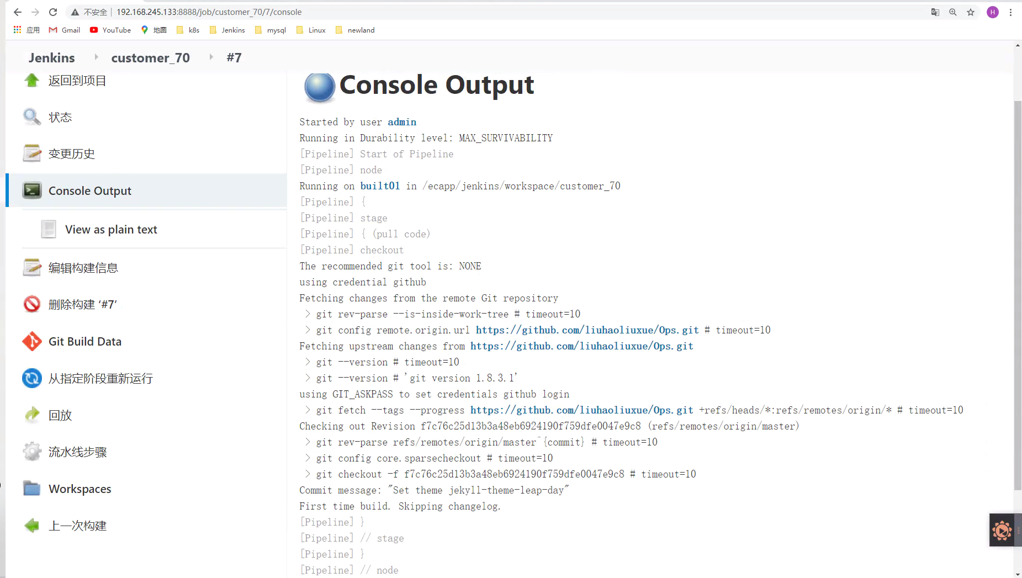This screenshot has width=1022, height=578.
Task: Open 变更历史 sidebar item
Action: pyautogui.click(x=72, y=154)
